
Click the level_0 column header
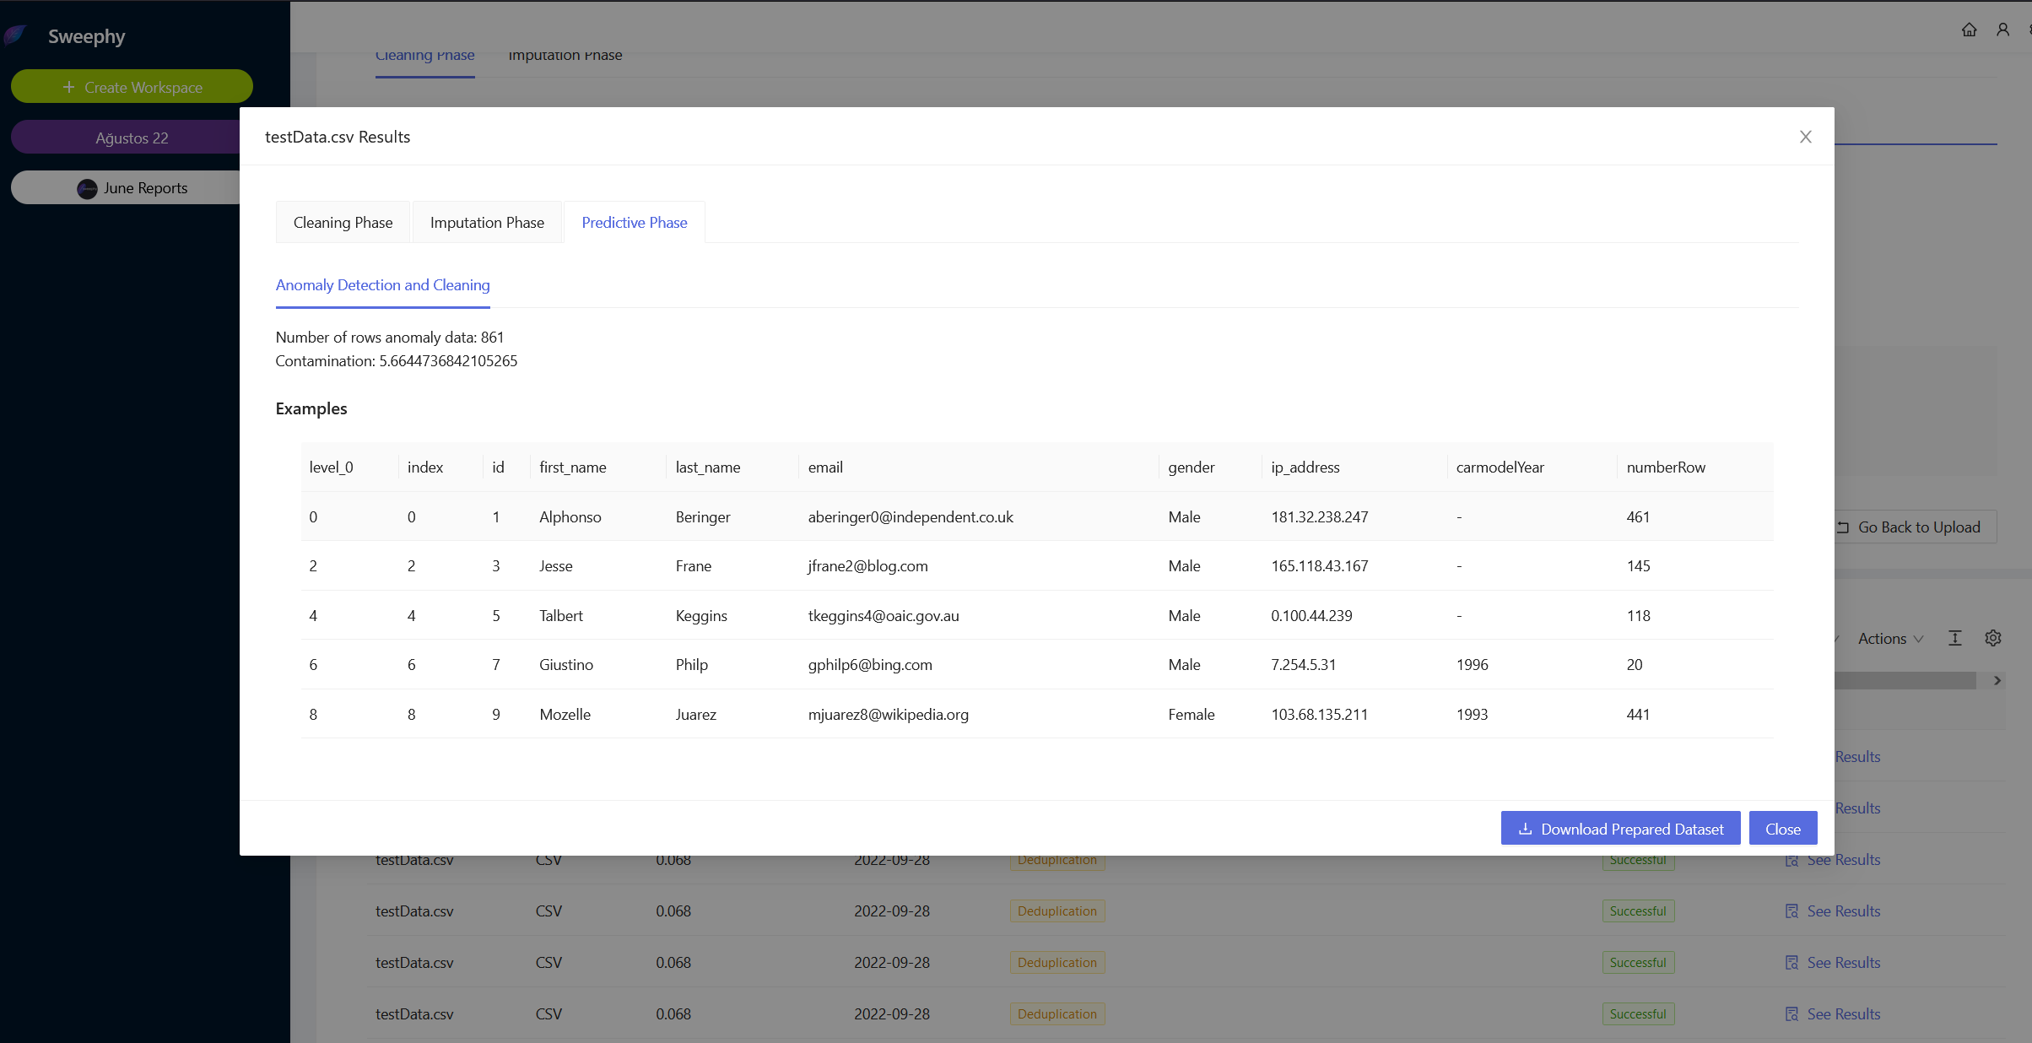pyautogui.click(x=349, y=467)
